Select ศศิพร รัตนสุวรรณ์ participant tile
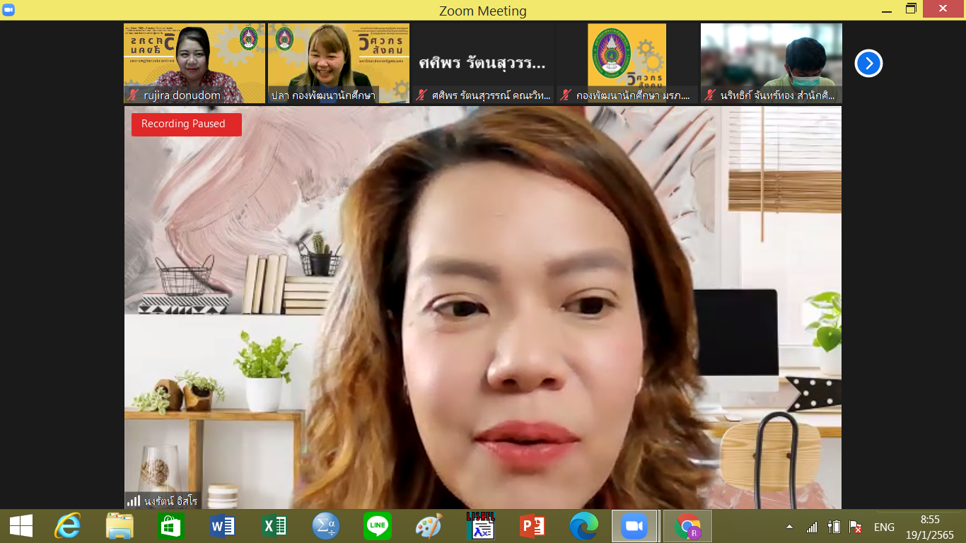Image resolution: width=966 pixels, height=543 pixels. [x=483, y=64]
